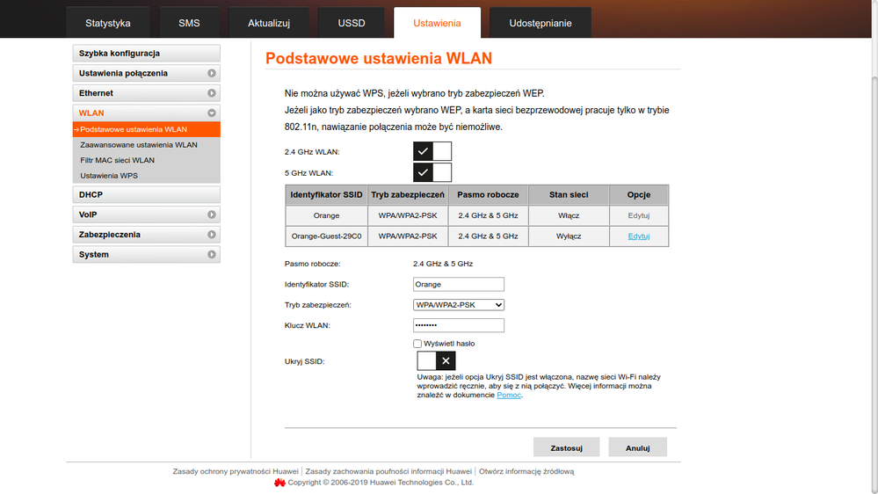Click the Huawei logo icon in footer
The width and height of the screenshot is (878, 494).
[x=279, y=483]
